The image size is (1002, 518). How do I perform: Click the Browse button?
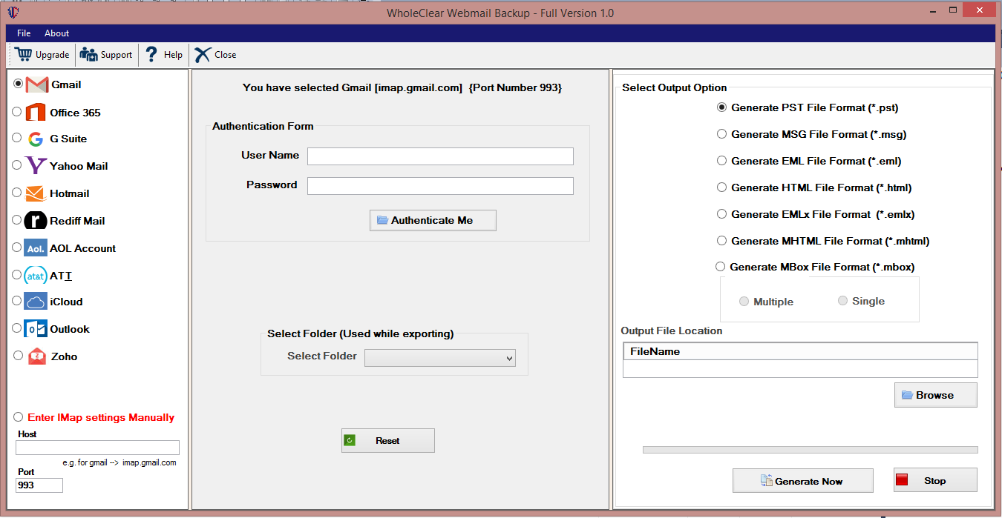tap(935, 395)
